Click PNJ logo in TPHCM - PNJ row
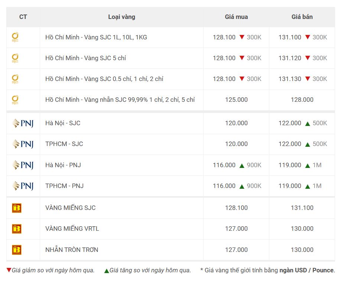Viewport: 341px width, 282px height. point(23,186)
